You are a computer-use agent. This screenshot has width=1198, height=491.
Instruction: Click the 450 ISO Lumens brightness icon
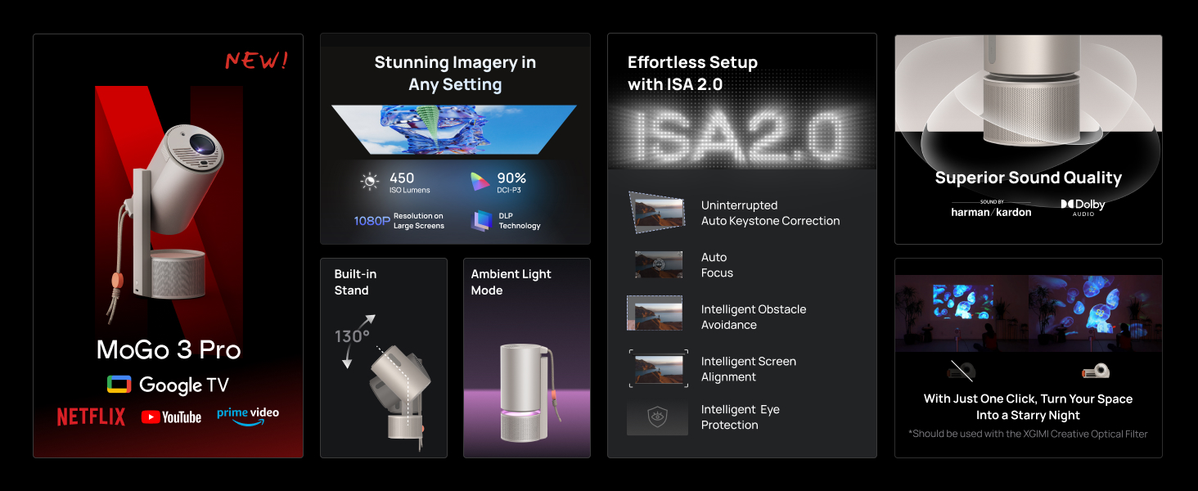point(371,182)
